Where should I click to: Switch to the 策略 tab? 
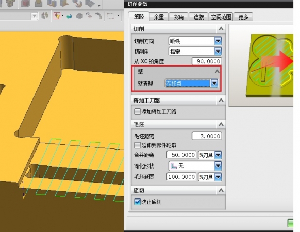[139, 17]
